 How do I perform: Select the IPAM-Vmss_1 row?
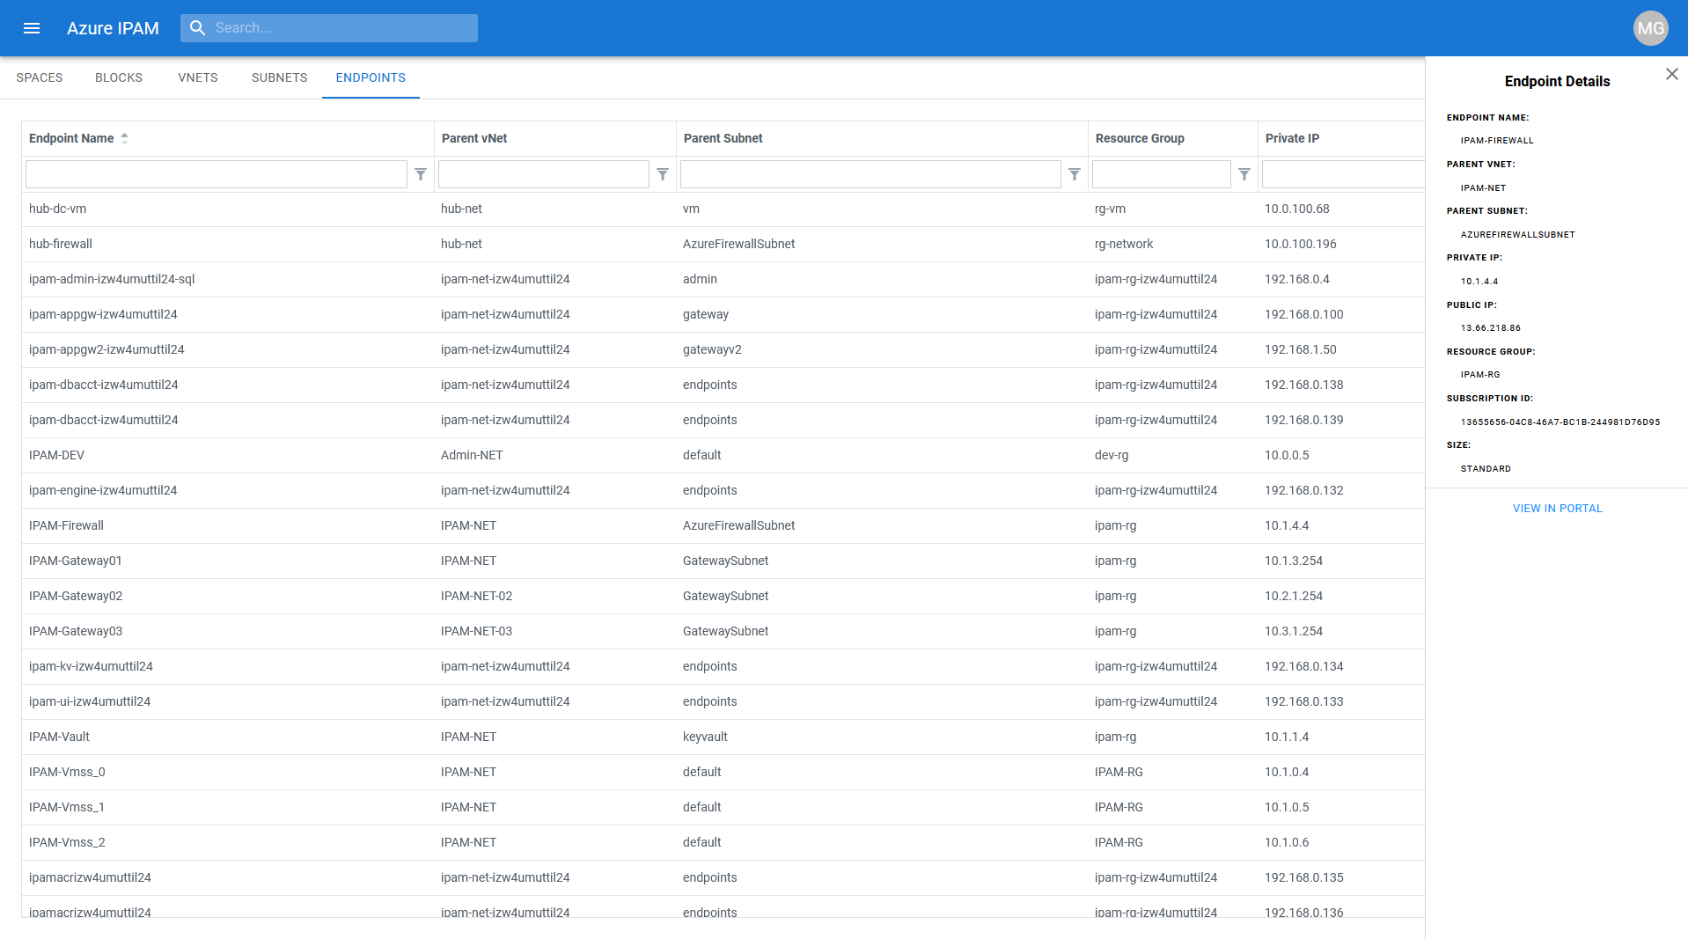click(723, 807)
